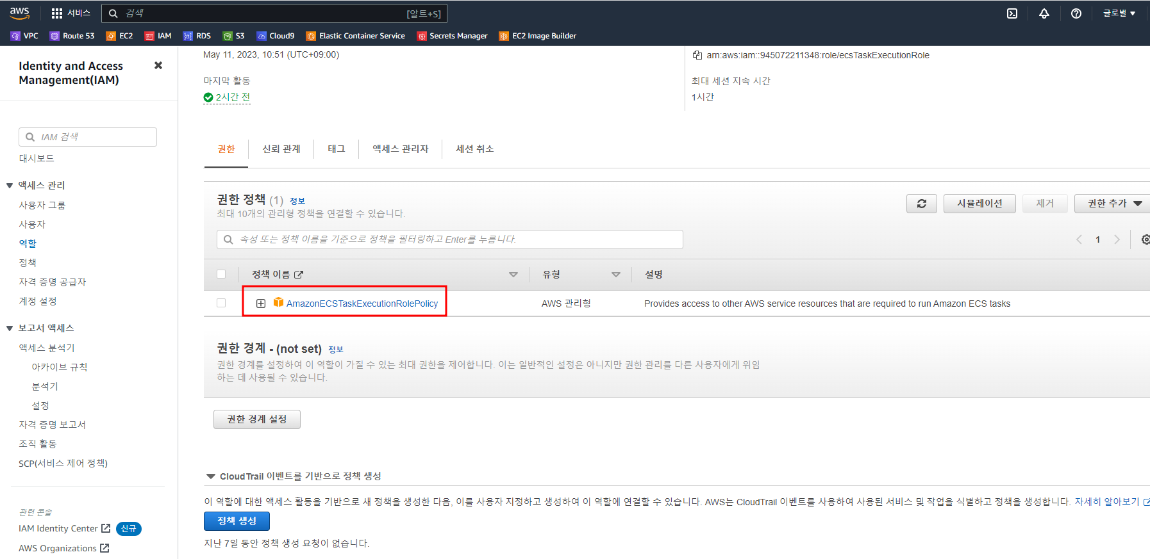Image resolution: width=1150 pixels, height=559 pixels.
Task: Open 자격 증명 보고서 in the sidebar
Action: pyautogui.click(x=53, y=425)
